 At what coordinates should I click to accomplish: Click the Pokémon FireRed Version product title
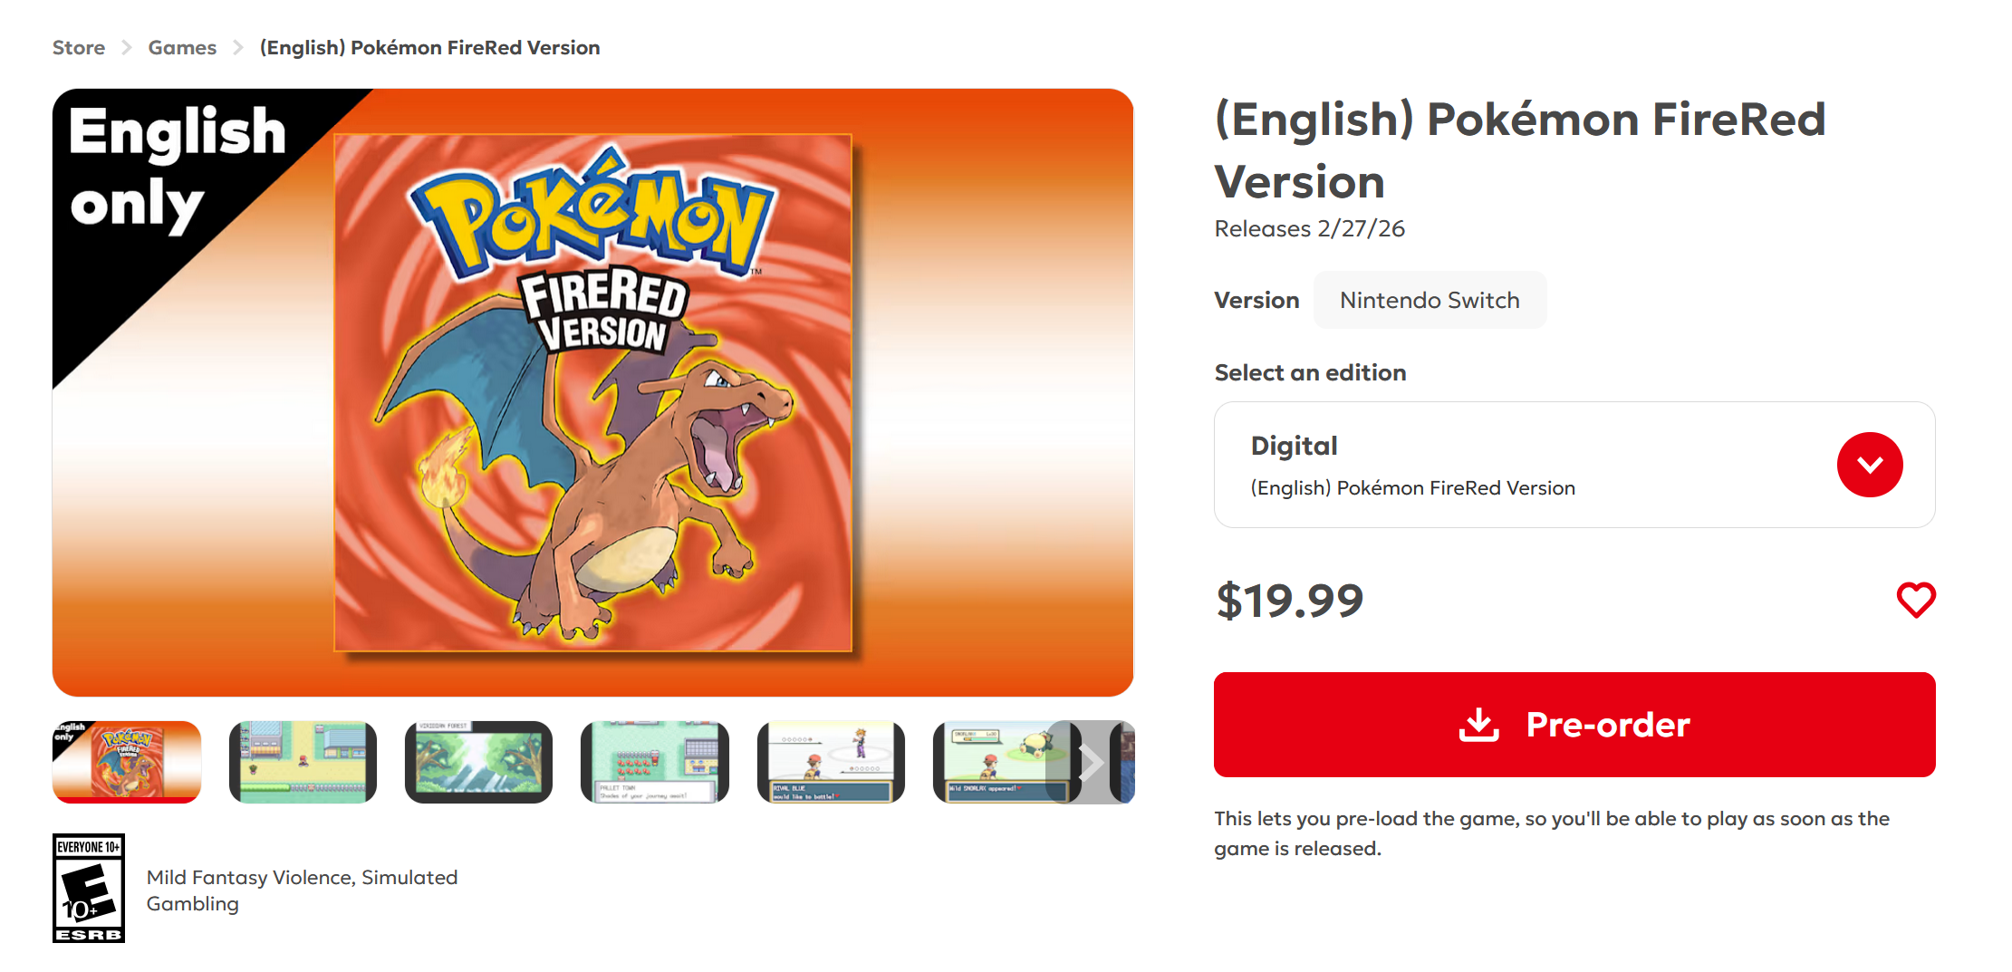1519,150
